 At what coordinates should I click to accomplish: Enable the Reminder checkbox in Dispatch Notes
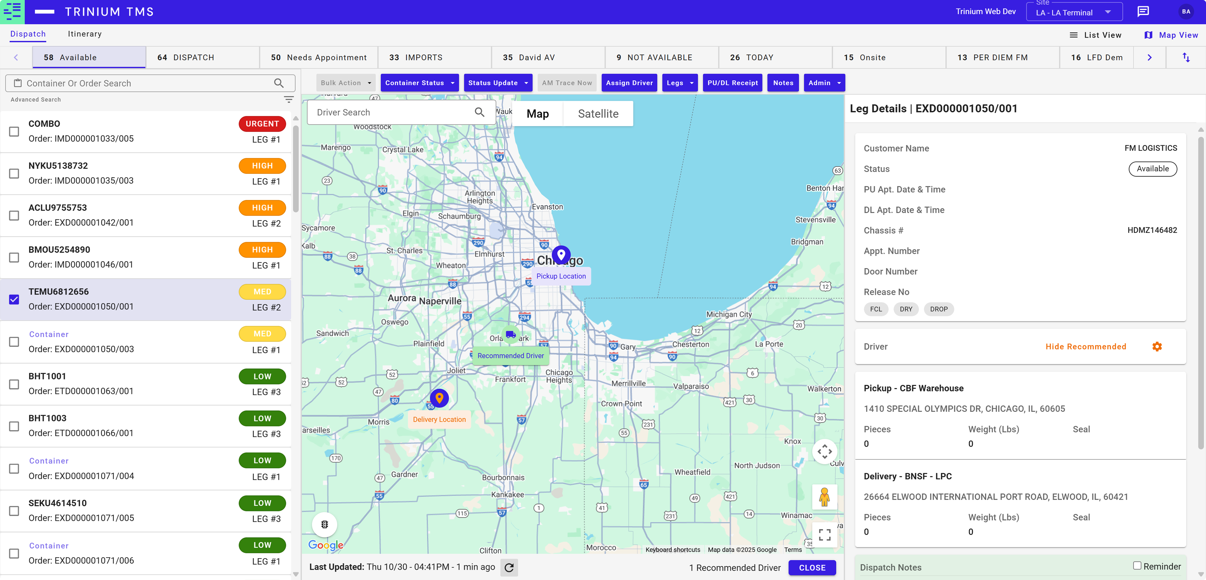1137,566
